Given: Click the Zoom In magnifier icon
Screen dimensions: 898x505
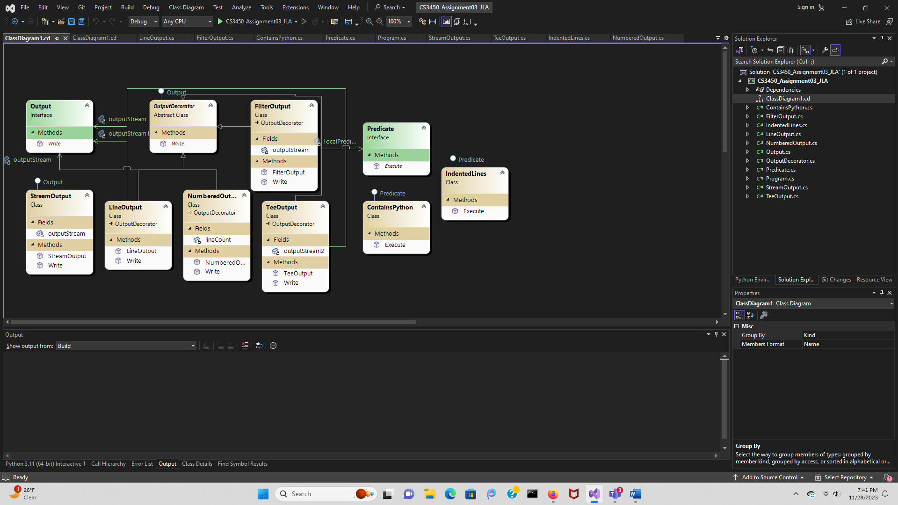Looking at the screenshot, I should point(369,22).
